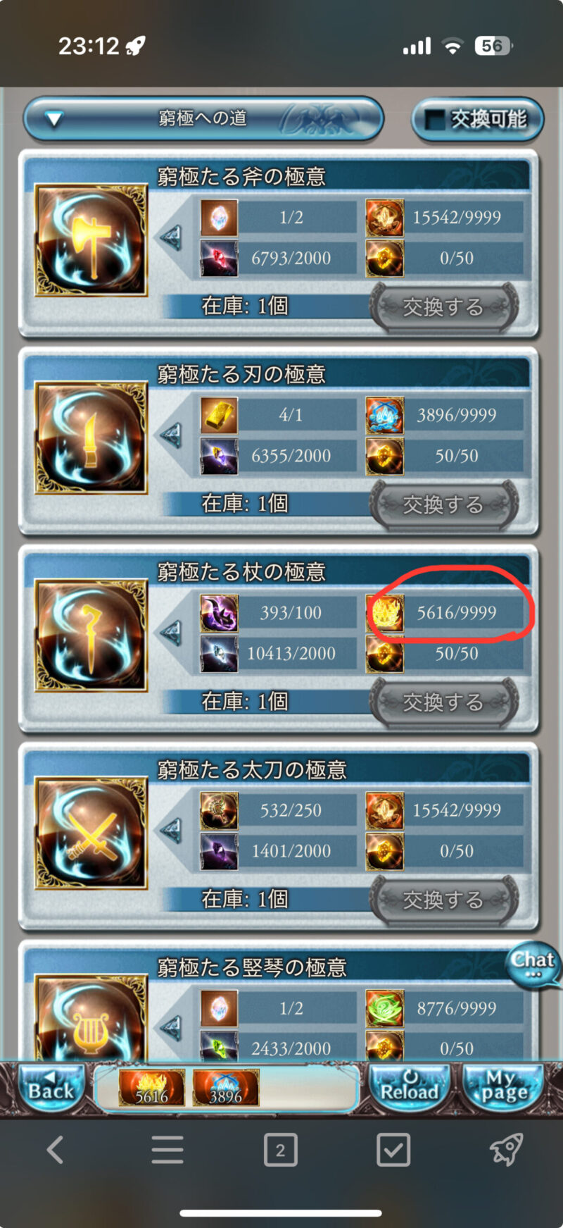563x1228 pixels.
Task: Click 交換する for 窮極たる斧の極意
Action: coord(444,307)
